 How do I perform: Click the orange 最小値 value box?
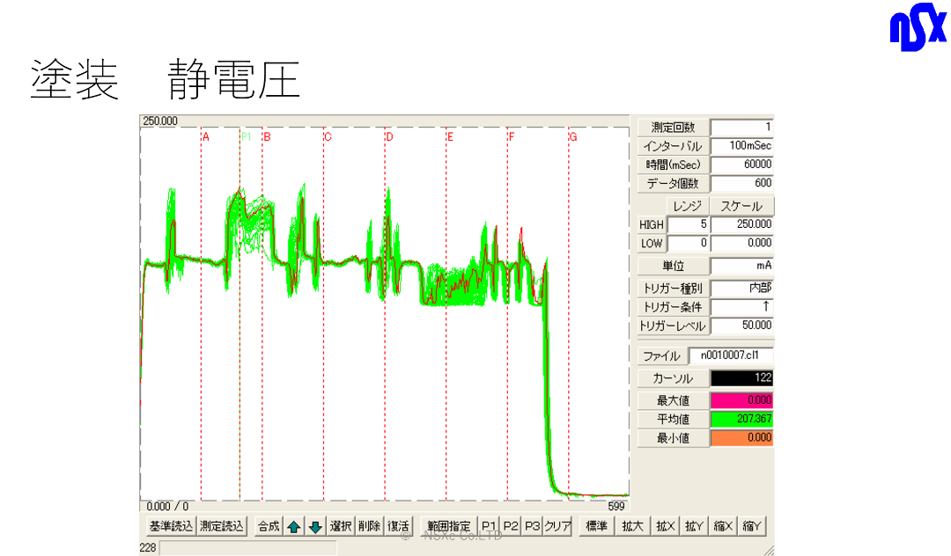(741, 438)
